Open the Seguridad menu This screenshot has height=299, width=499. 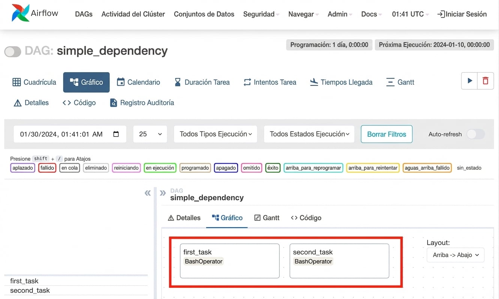tap(261, 14)
